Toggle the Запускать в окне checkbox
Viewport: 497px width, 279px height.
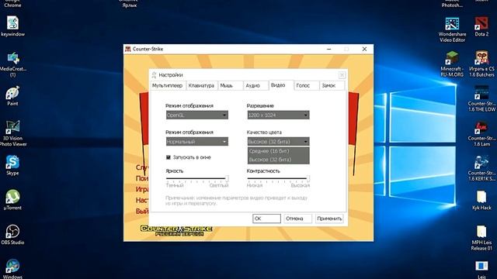coord(169,157)
